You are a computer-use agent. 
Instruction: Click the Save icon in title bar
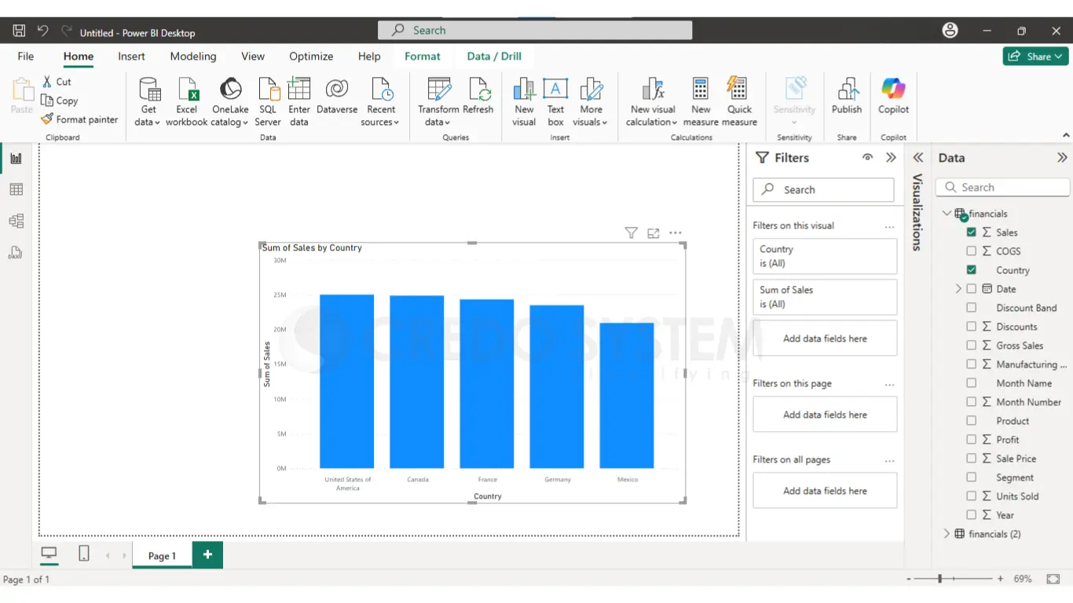pyautogui.click(x=19, y=31)
